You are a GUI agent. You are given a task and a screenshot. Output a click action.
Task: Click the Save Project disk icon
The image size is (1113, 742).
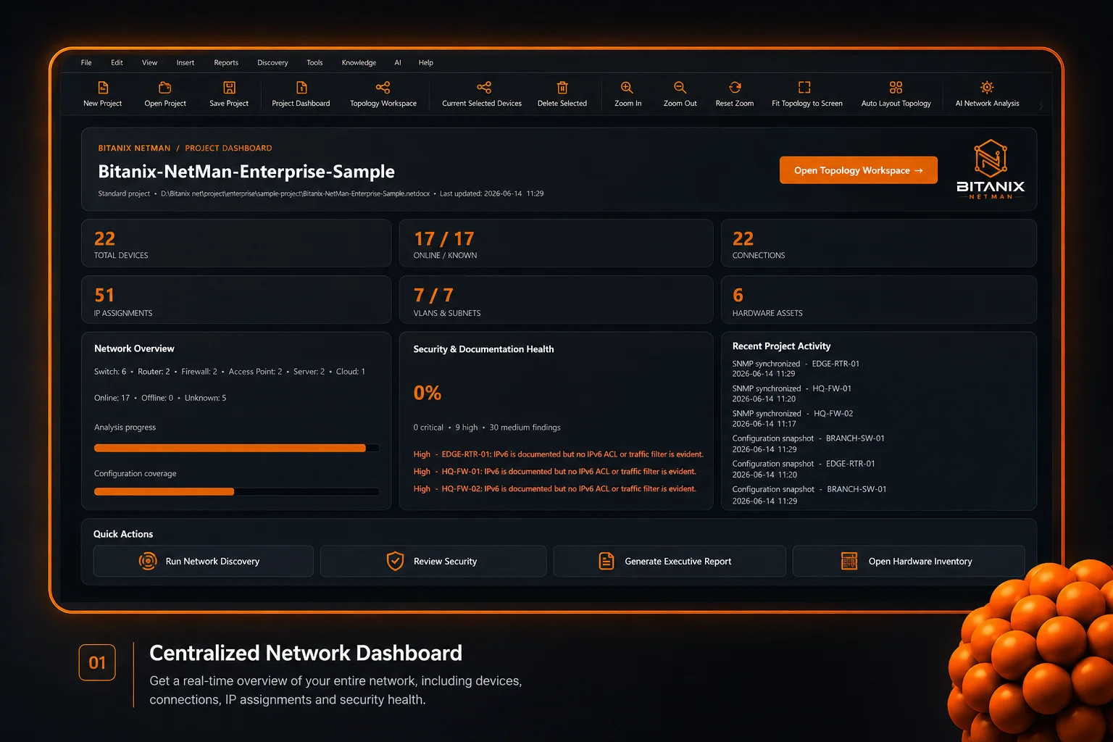(229, 88)
